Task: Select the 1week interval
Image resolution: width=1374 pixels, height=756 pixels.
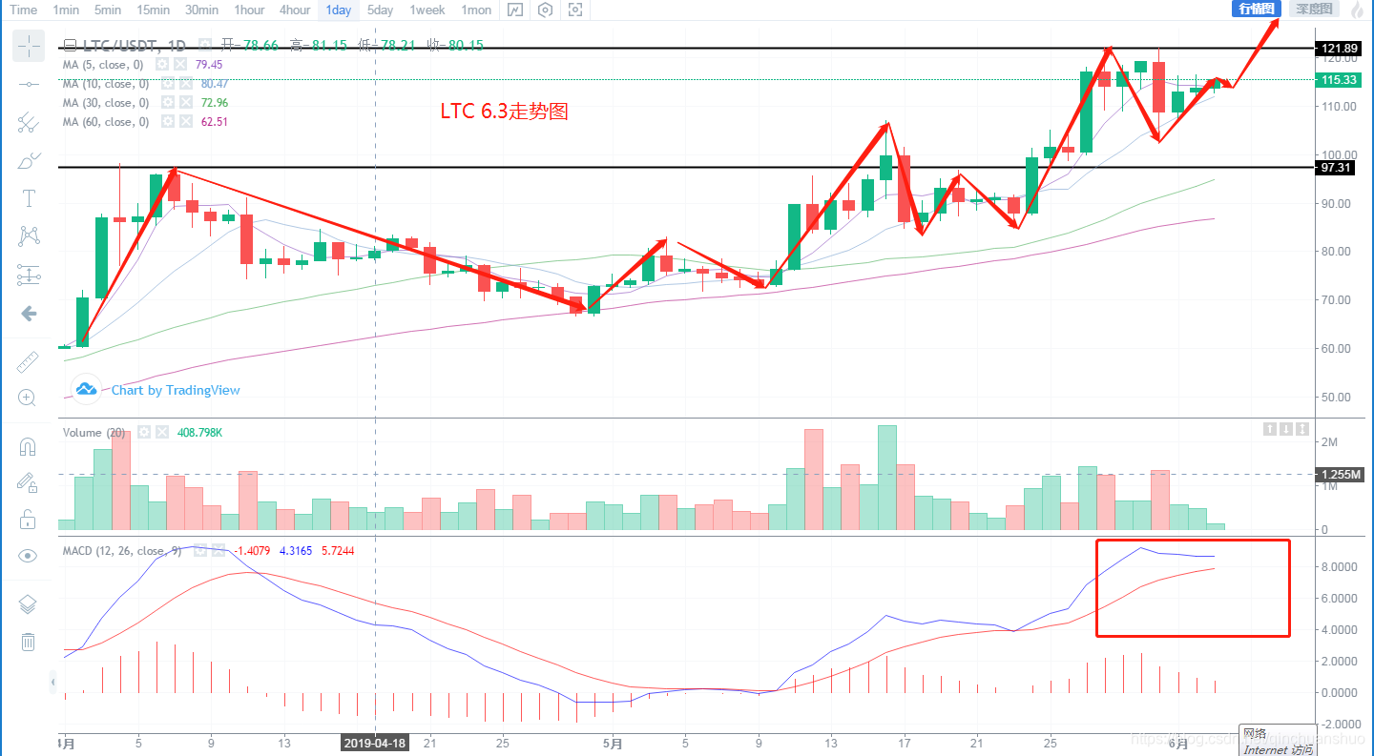Action: pyautogui.click(x=427, y=10)
